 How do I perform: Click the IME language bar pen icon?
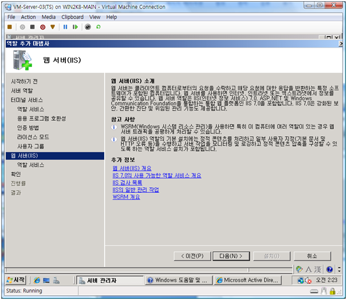(x=299, y=270)
